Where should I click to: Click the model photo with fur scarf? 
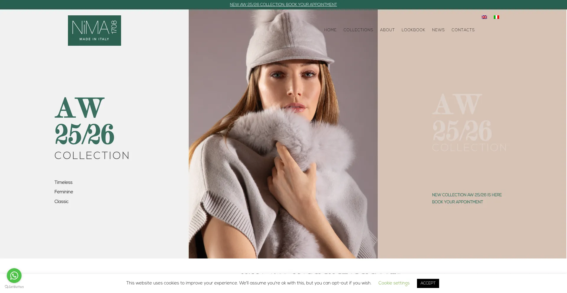[283, 148]
